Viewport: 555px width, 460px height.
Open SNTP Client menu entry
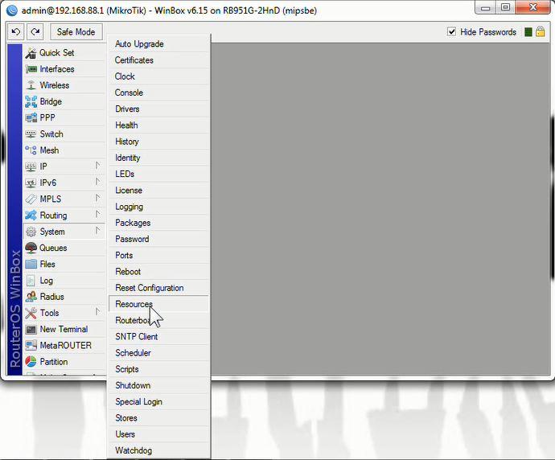(158, 337)
